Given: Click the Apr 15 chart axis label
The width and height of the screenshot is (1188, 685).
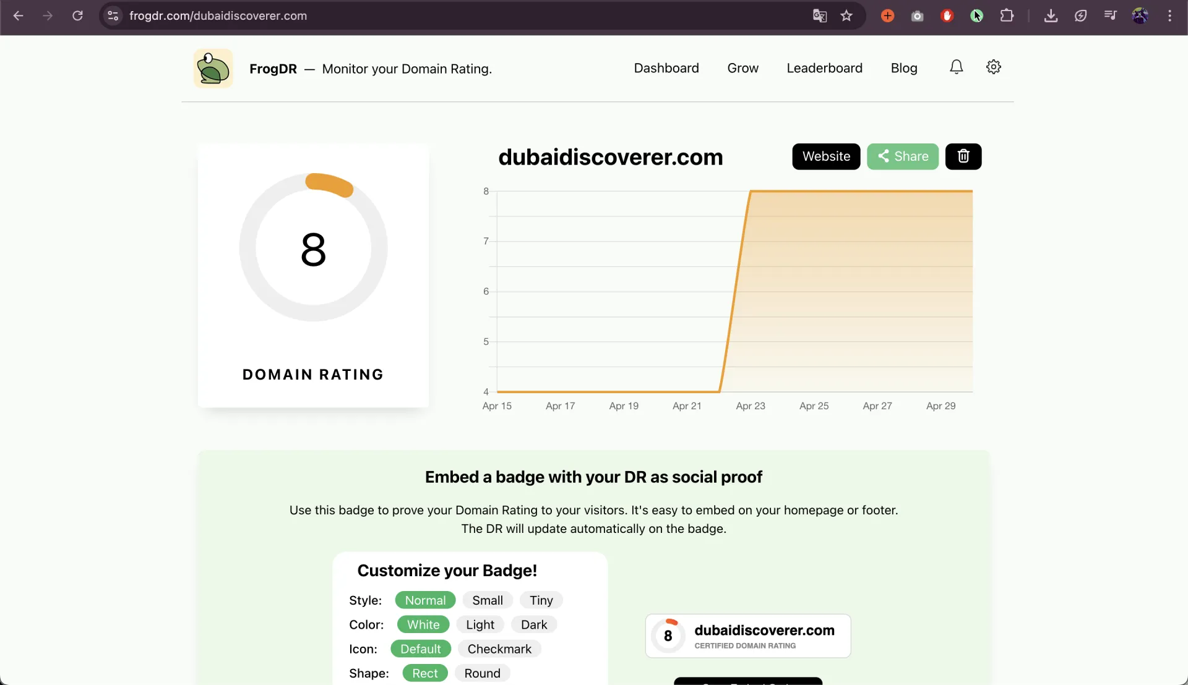Looking at the screenshot, I should point(497,406).
